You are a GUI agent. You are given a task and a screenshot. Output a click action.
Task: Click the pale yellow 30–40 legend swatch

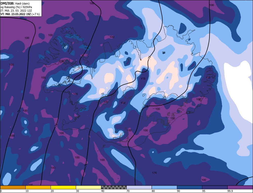click(x=89, y=187)
